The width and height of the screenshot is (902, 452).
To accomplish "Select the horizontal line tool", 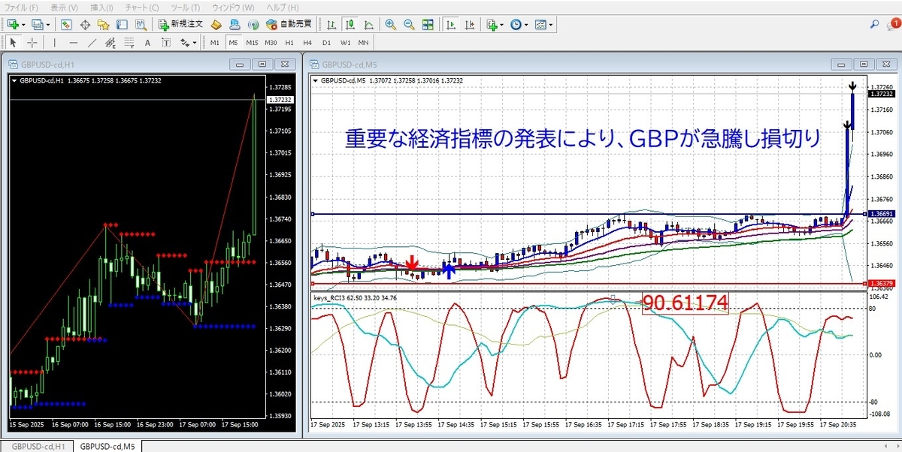I will [74, 43].
